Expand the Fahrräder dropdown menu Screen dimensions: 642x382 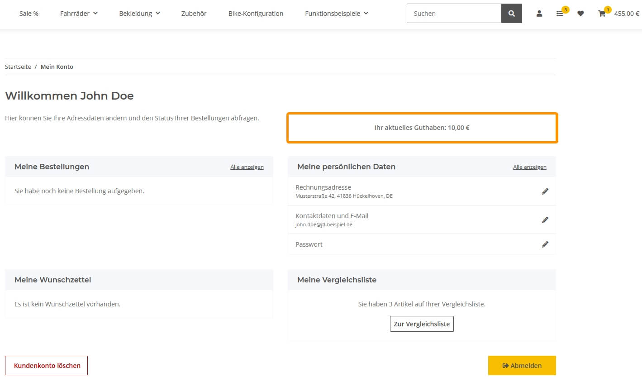tap(79, 14)
